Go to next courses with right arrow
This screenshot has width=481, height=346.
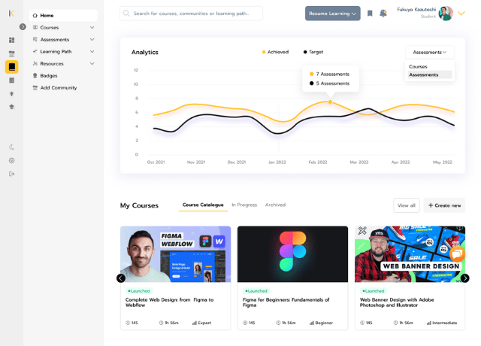coord(464,278)
